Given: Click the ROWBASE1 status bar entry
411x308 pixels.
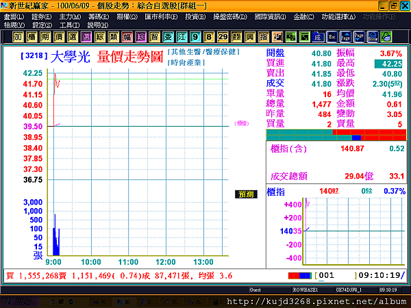Looking at the screenshot, I should click(x=305, y=290).
